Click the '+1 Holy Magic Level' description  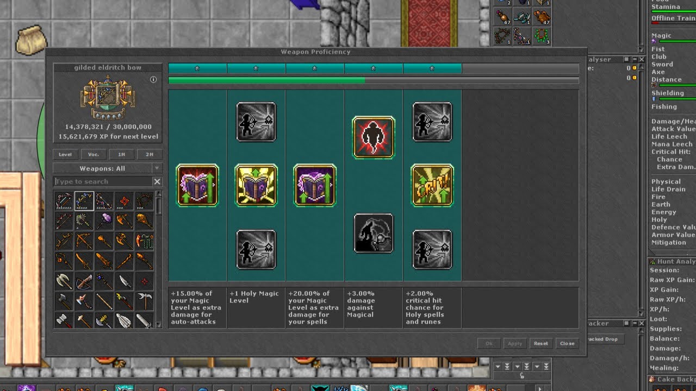tap(254, 297)
